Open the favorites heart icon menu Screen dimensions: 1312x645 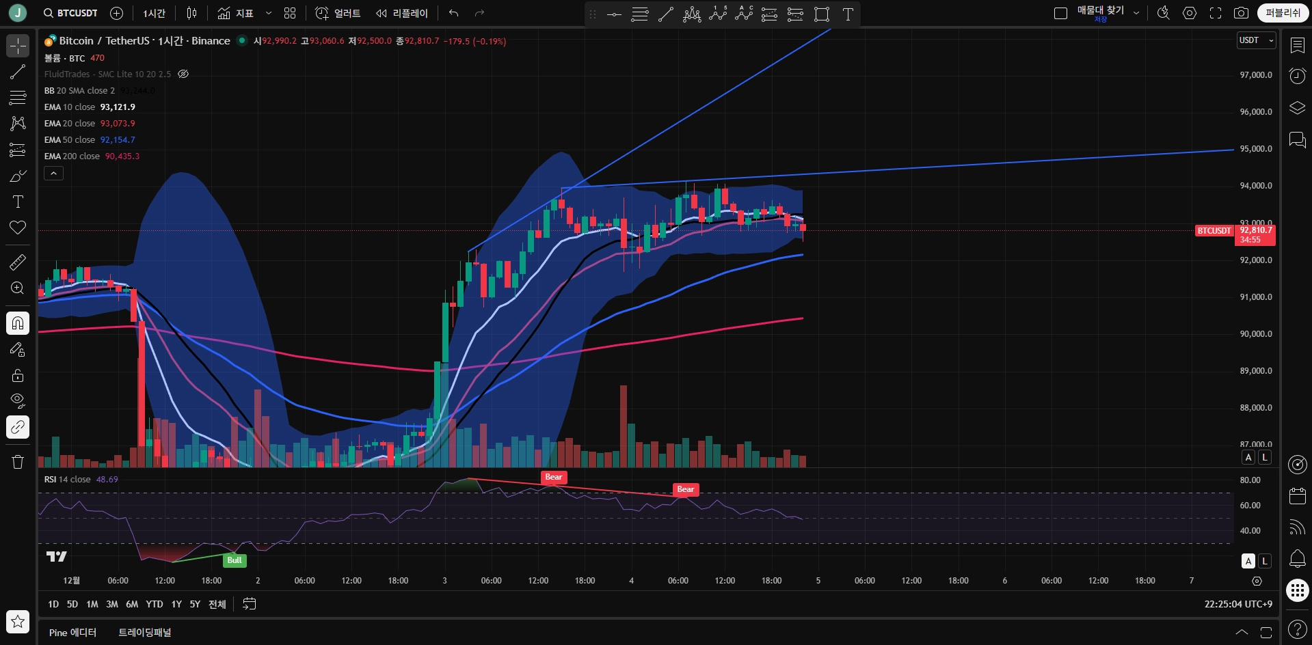(18, 228)
